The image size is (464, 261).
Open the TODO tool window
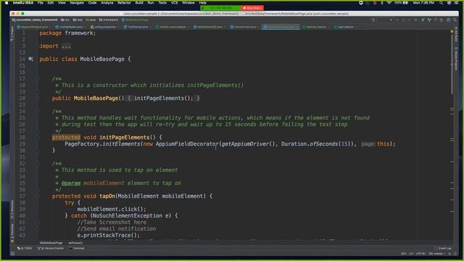coord(25,248)
